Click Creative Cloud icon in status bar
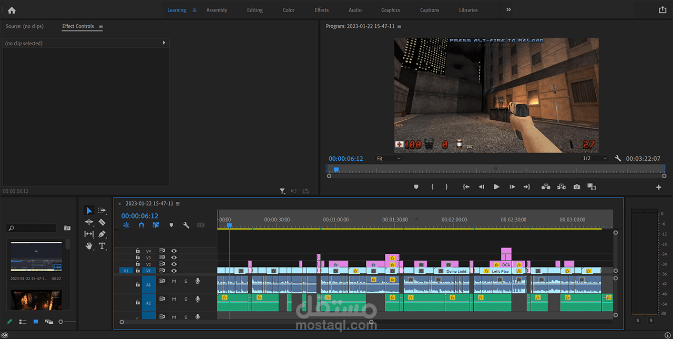The width and height of the screenshot is (673, 339). click(x=5, y=335)
